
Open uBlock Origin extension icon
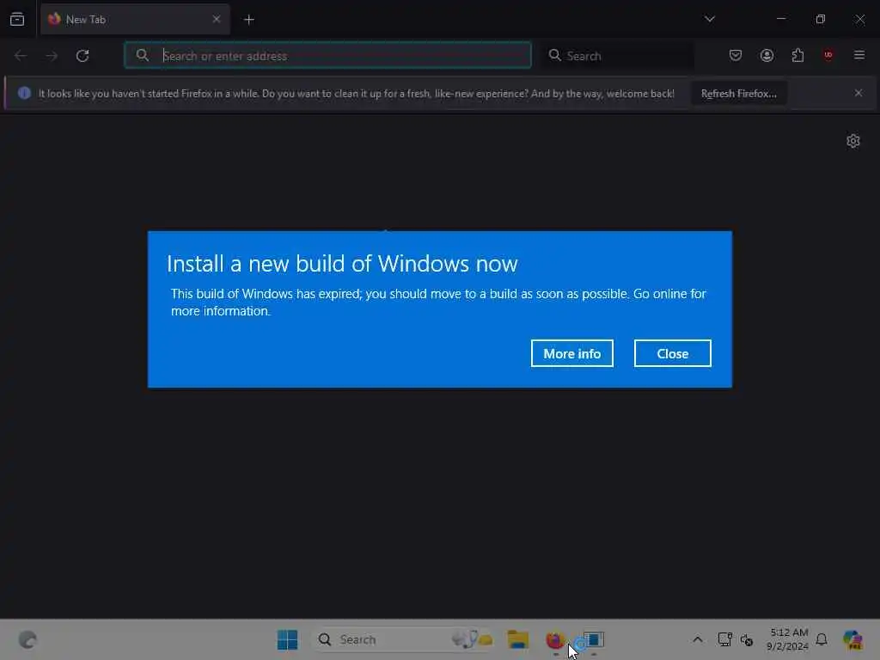tap(828, 55)
